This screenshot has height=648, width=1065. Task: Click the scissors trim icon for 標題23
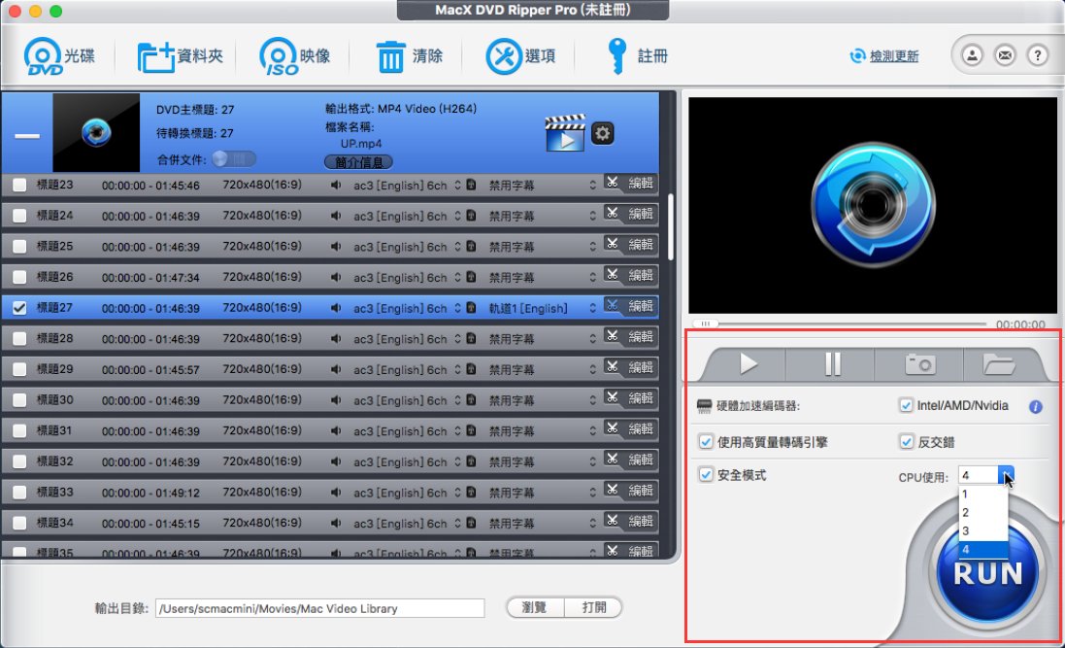tap(612, 184)
